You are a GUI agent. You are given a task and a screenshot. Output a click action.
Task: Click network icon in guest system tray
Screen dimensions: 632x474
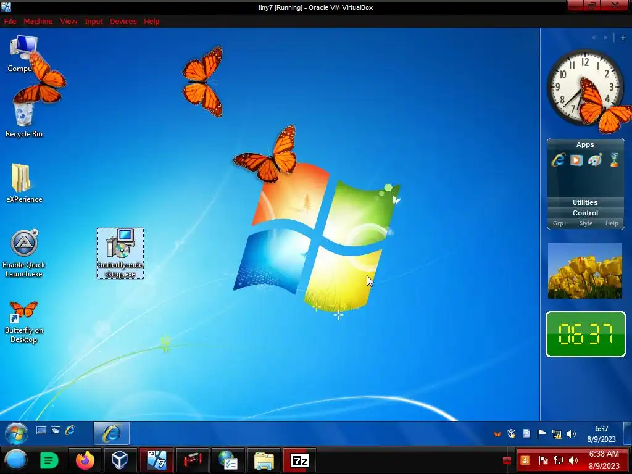[x=557, y=434]
